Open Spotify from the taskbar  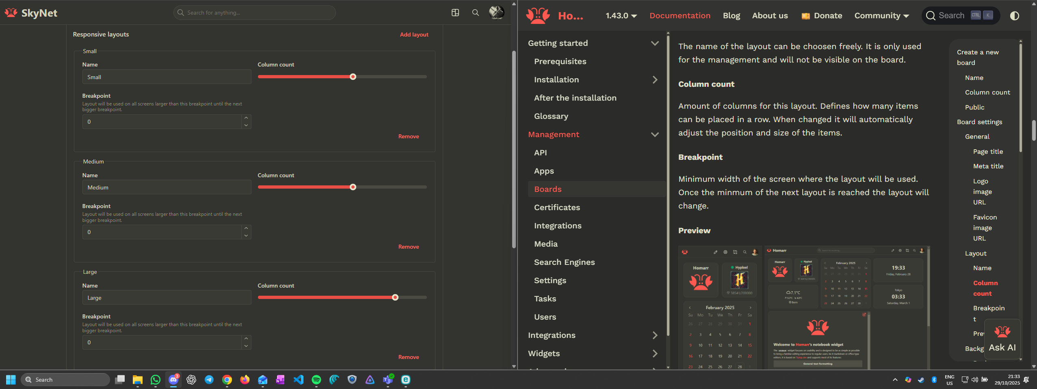coord(316,380)
